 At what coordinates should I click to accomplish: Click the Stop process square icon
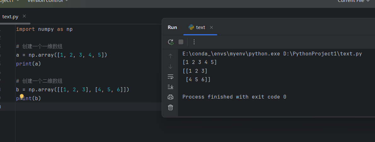[181, 42]
